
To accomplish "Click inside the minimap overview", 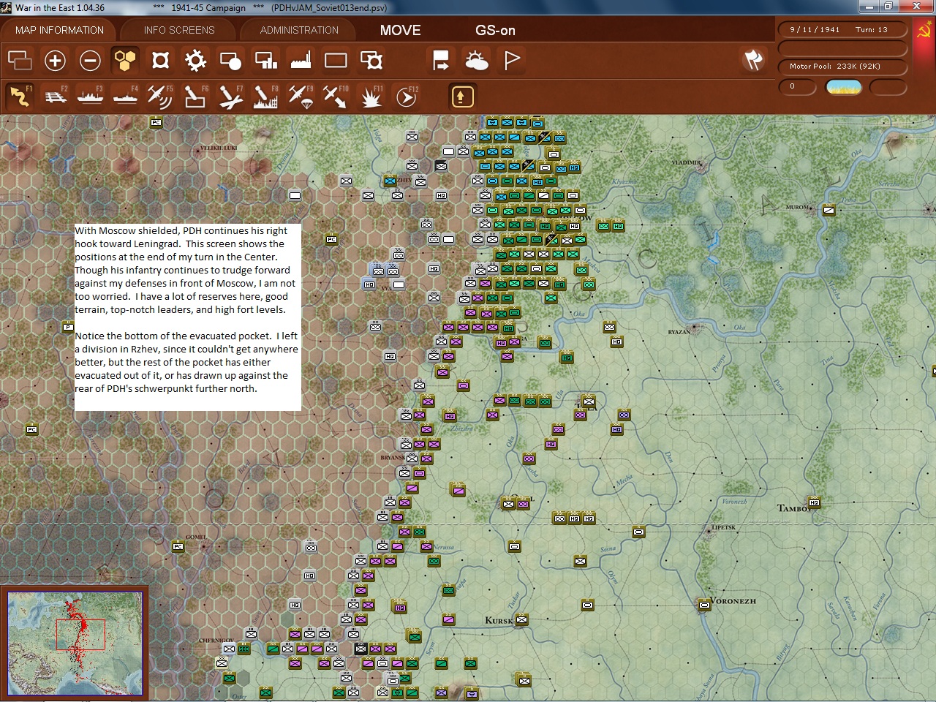I will coord(75,643).
